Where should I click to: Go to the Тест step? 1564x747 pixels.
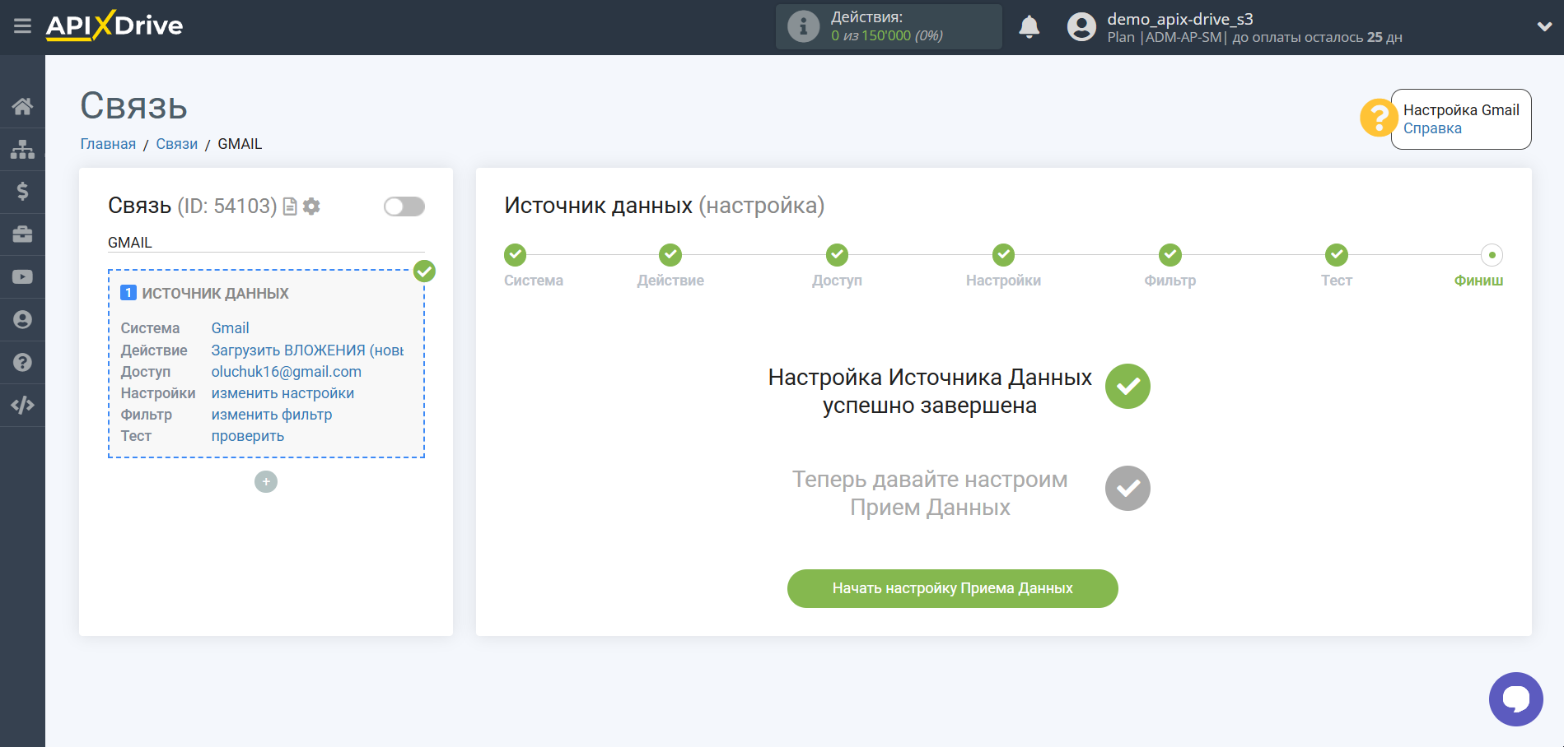[1337, 255]
